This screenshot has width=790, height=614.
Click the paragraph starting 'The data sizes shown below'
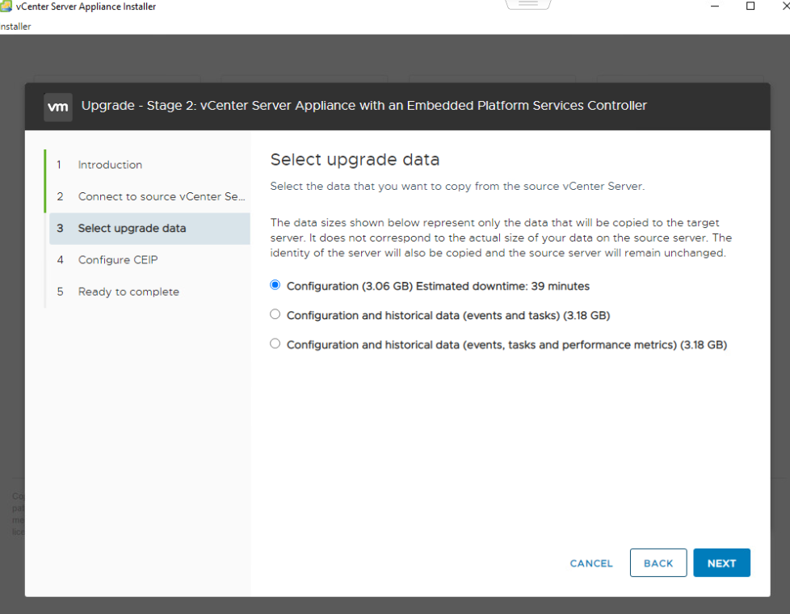click(501, 238)
